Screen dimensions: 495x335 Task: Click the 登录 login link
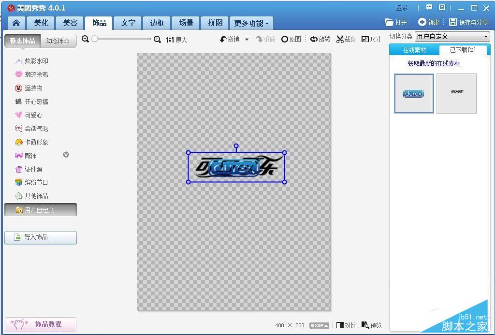click(402, 8)
